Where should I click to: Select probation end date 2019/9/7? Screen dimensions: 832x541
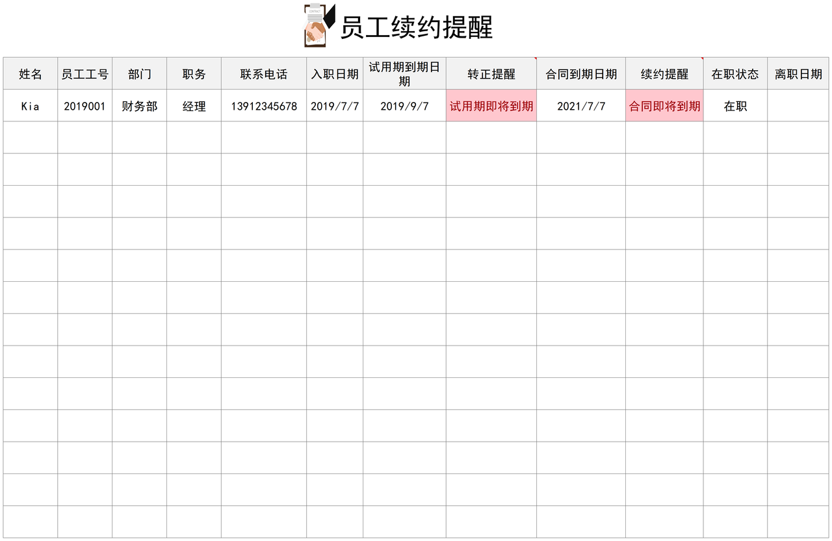click(404, 106)
